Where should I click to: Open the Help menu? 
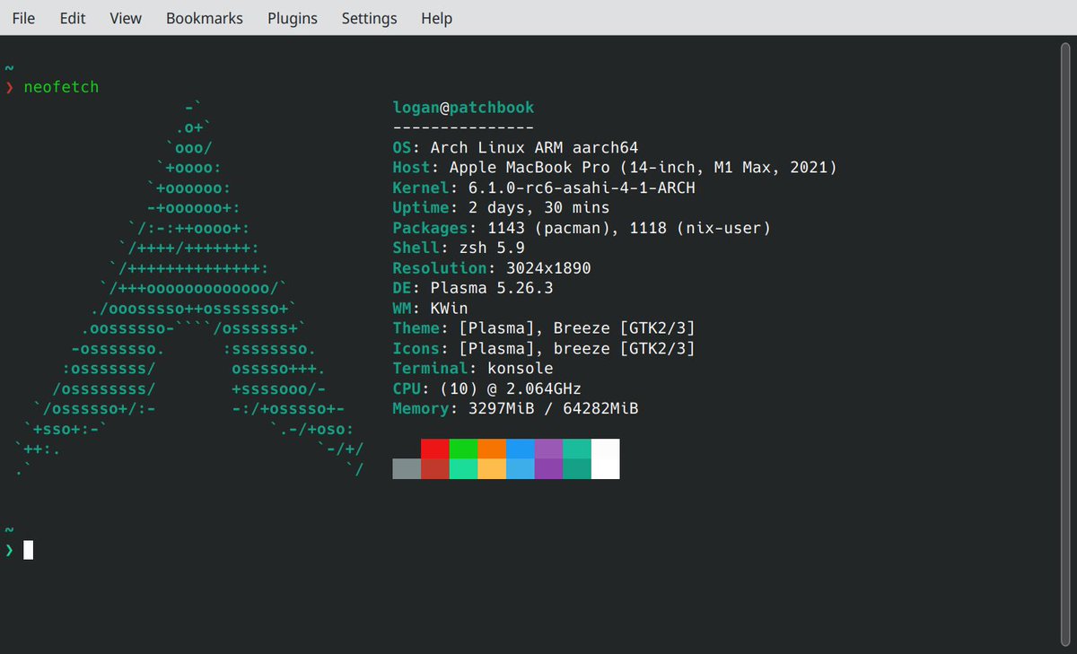(436, 18)
